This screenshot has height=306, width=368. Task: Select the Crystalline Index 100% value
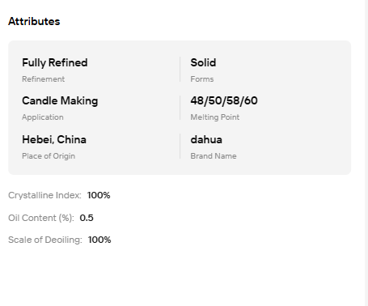(x=99, y=195)
